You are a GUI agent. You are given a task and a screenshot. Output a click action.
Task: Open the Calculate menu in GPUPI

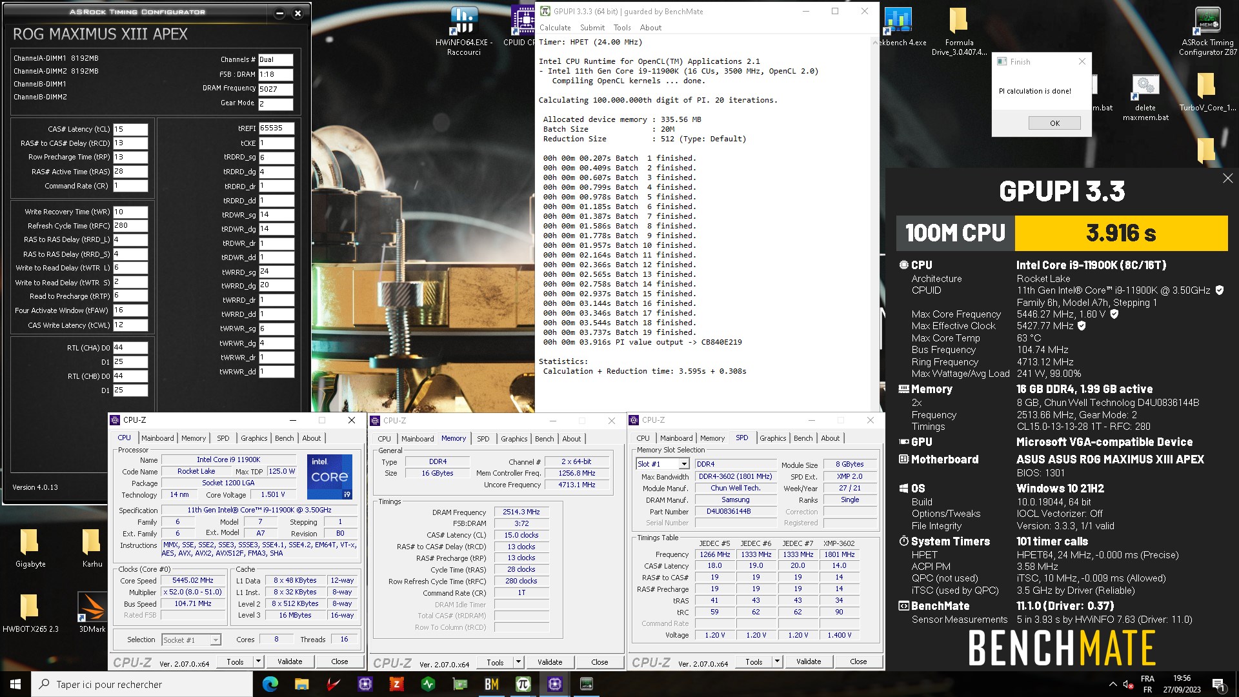(x=555, y=28)
